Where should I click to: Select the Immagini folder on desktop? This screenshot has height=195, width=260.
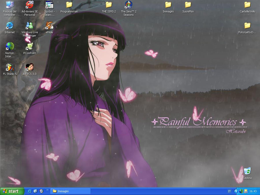click(168, 7)
